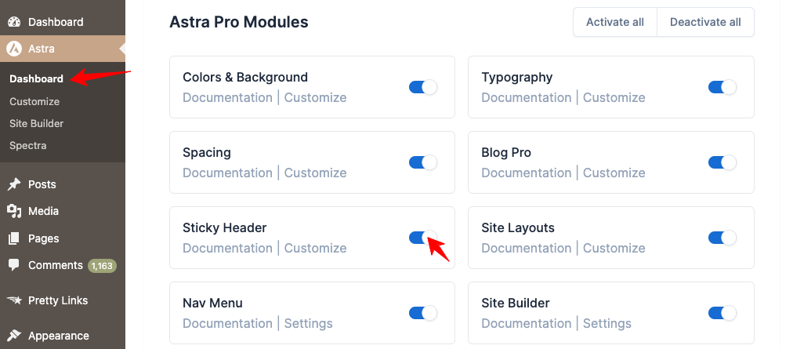
Task: Open Sticky Header Customize link
Action: 315,248
